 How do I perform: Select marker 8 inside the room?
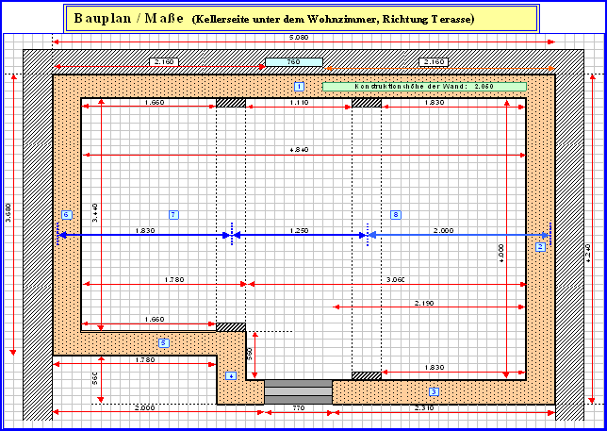(x=395, y=215)
